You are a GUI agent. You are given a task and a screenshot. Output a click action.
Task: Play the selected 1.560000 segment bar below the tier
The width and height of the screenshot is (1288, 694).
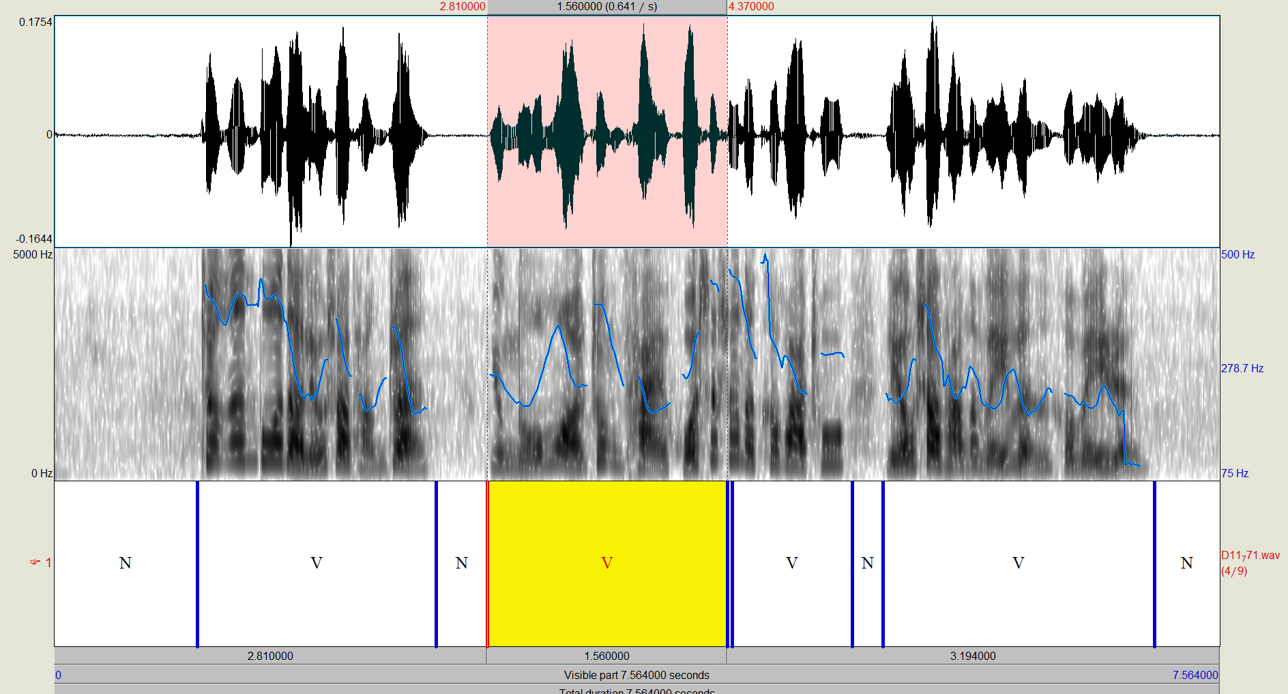607,656
